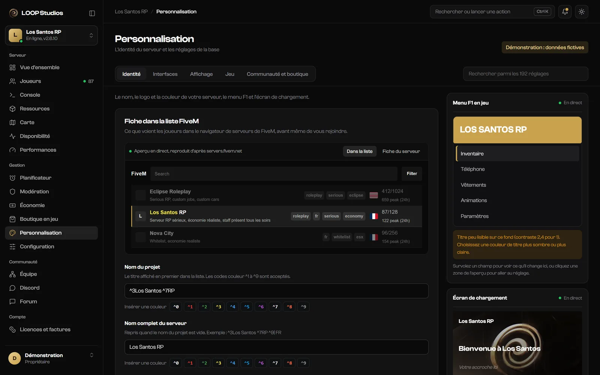Image resolution: width=600 pixels, height=375 pixels.
Task: Open Boutique en jeu bag icon
Action: pyautogui.click(x=12, y=219)
